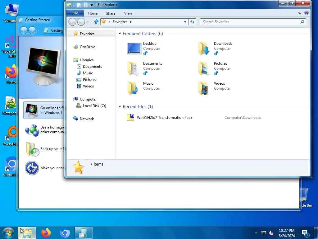Switch to the Share ribbon tab

[111, 13]
